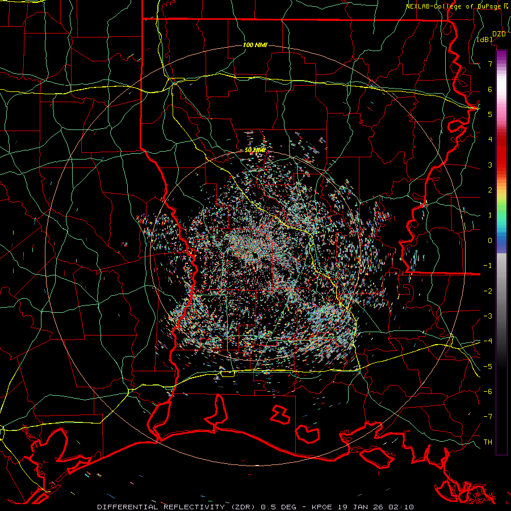Click the '-4' value on the color legend
Image resolution: width=511 pixels, height=511 pixels.
[488, 341]
